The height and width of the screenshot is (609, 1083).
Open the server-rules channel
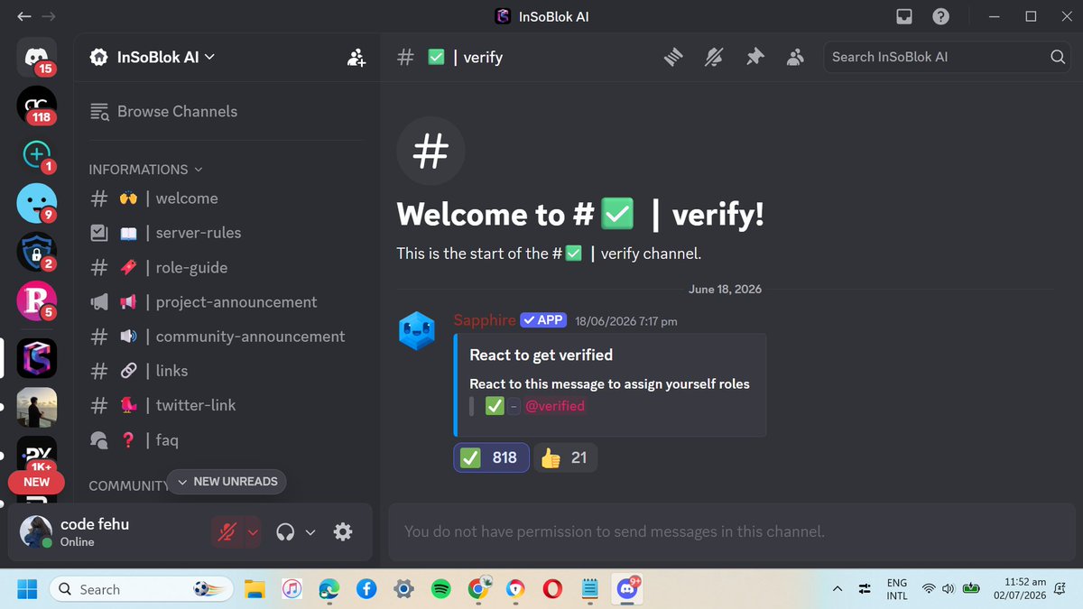click(x=226, y=233)
